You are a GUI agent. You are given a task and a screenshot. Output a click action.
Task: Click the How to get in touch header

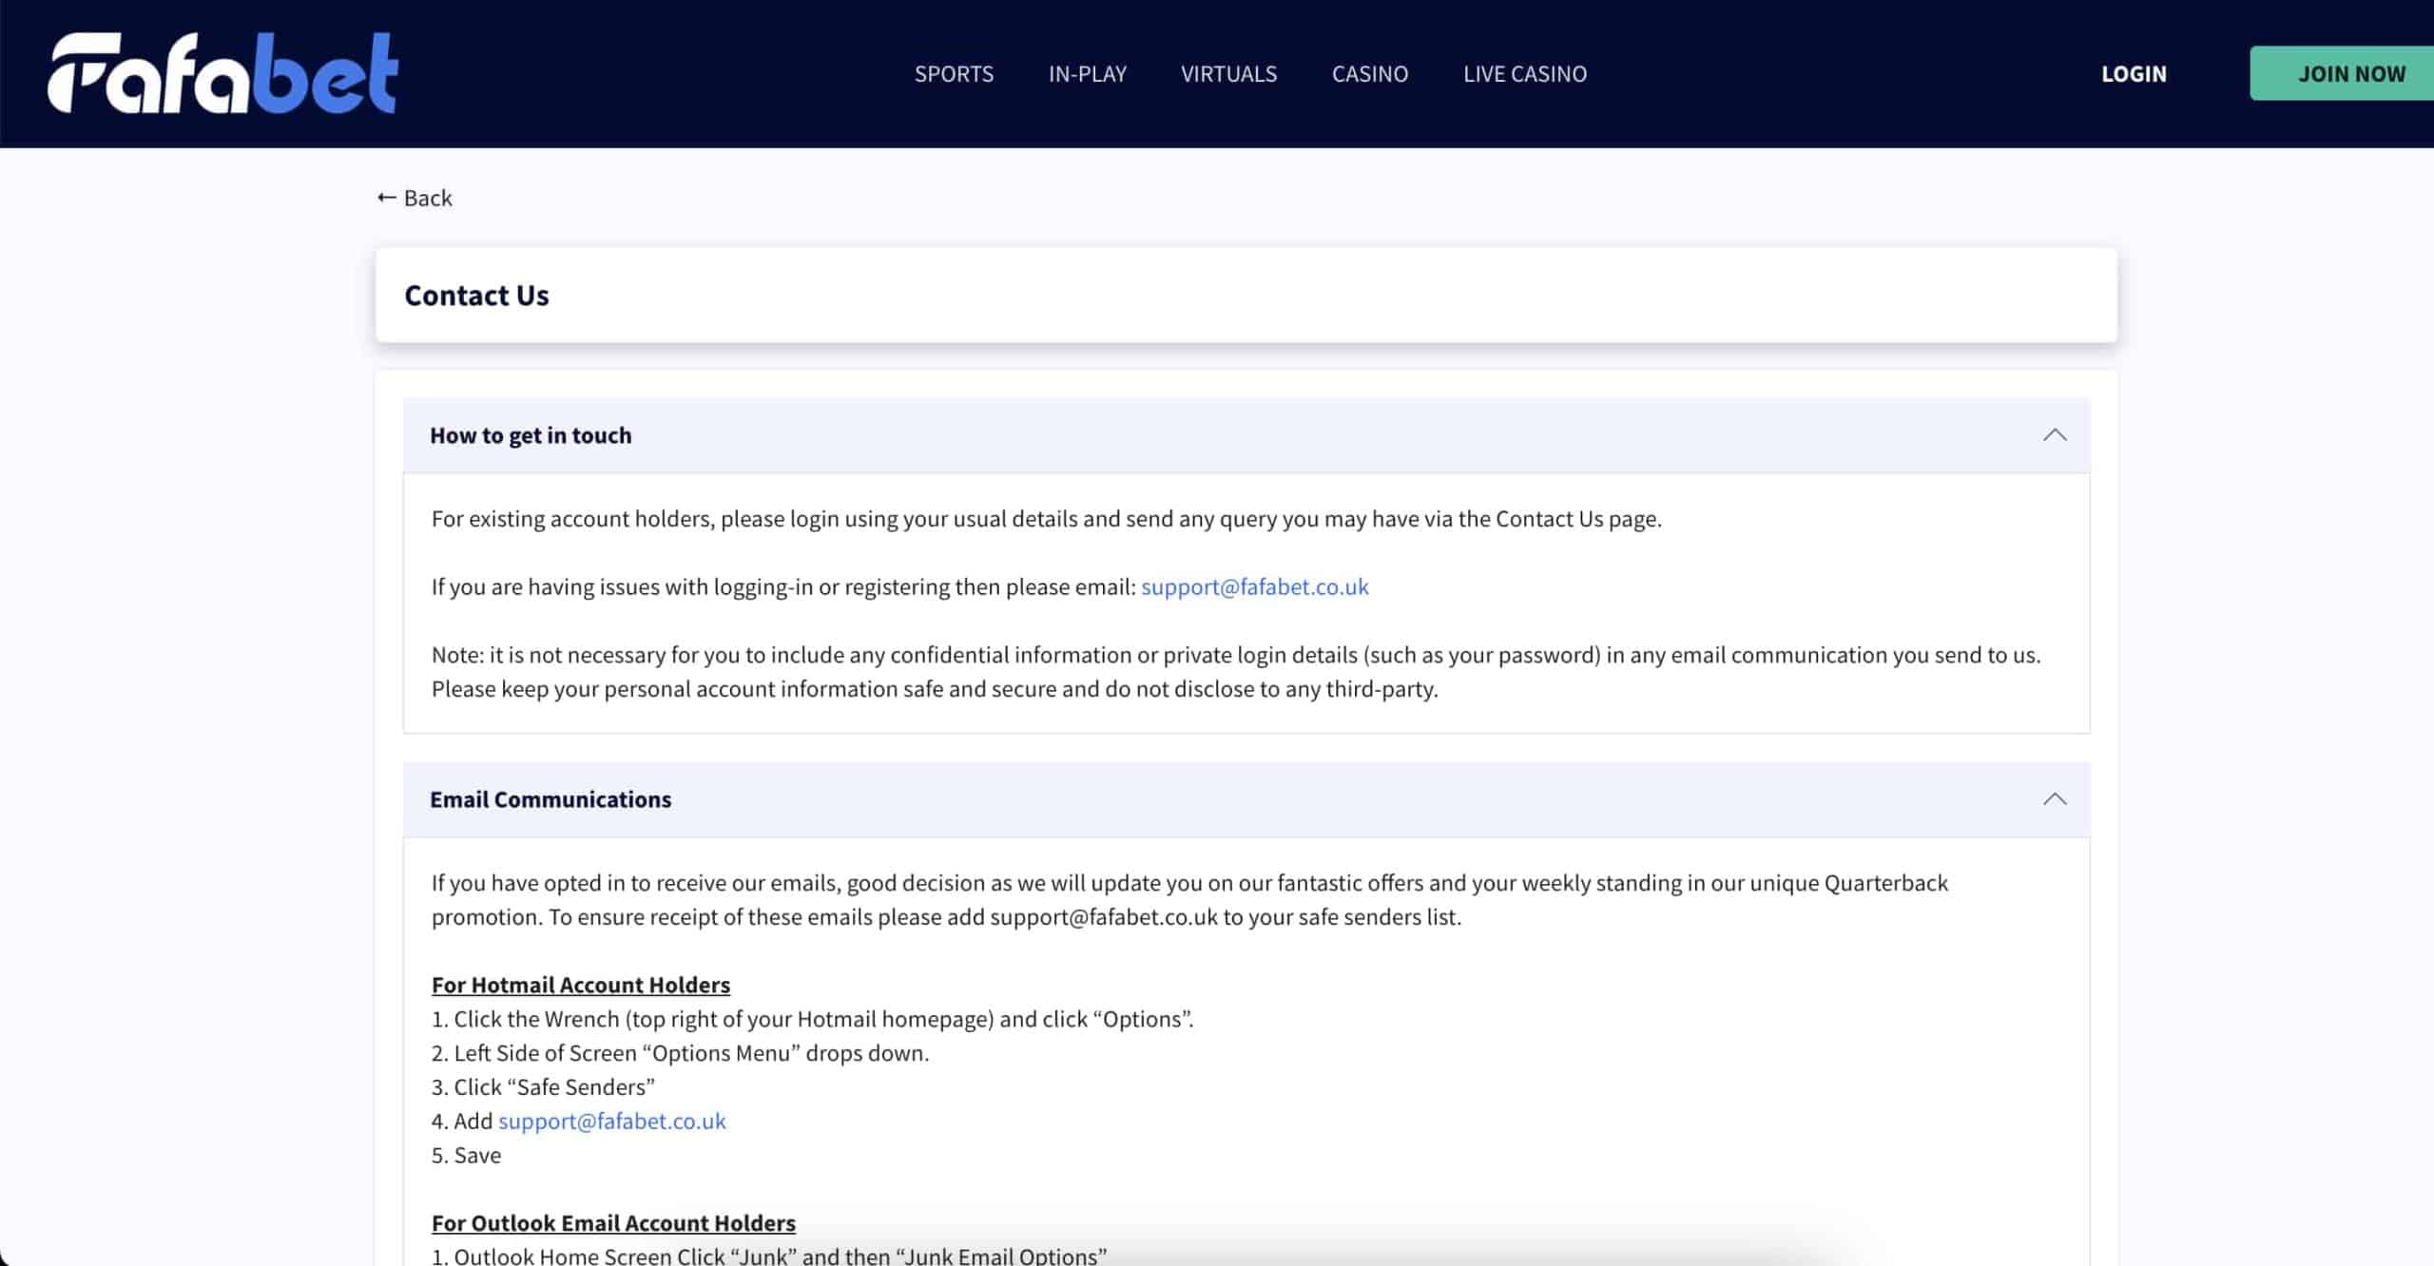(x=531, y=435)
